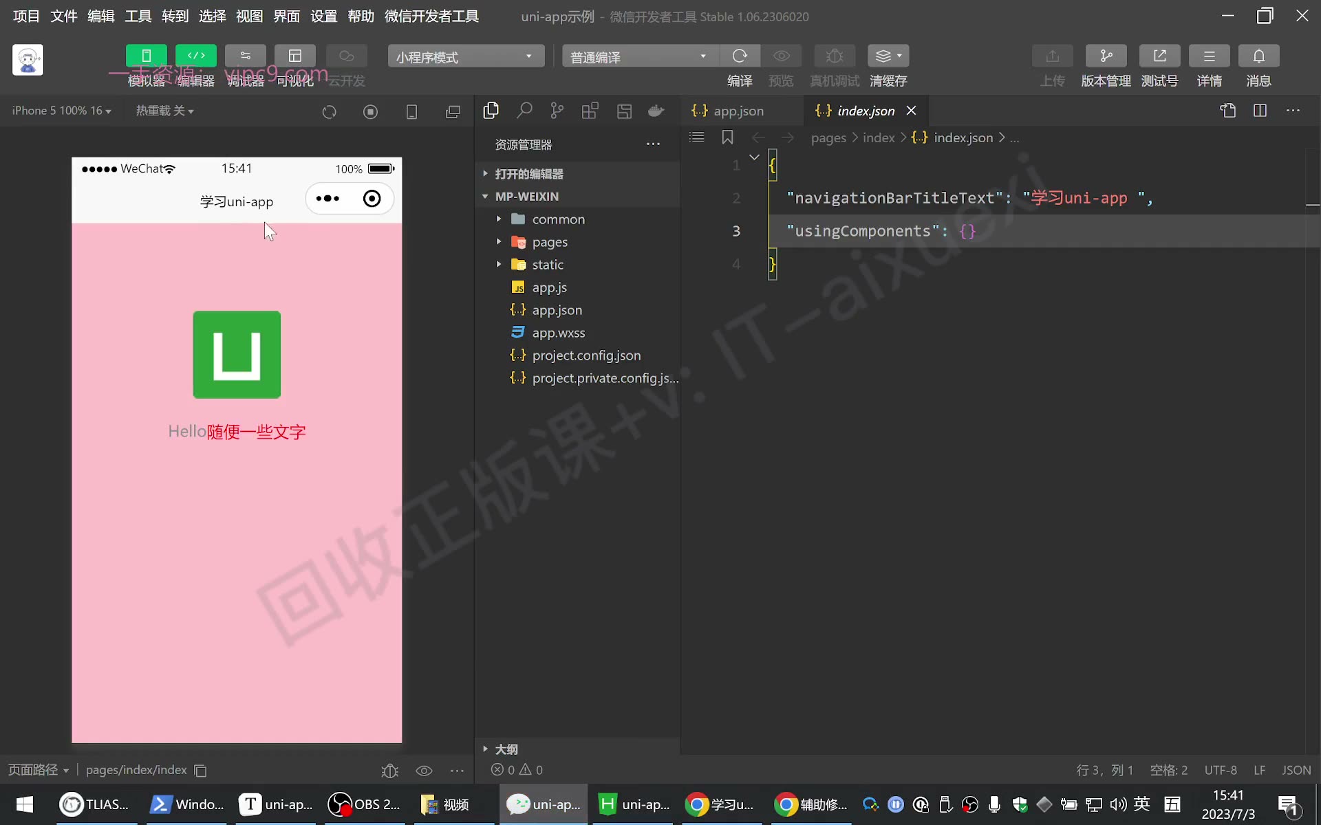Screen dimensions: 1321x825
Task: Toggle the visualization panel button
Action: pyautogui.click(x=295, y=56)
